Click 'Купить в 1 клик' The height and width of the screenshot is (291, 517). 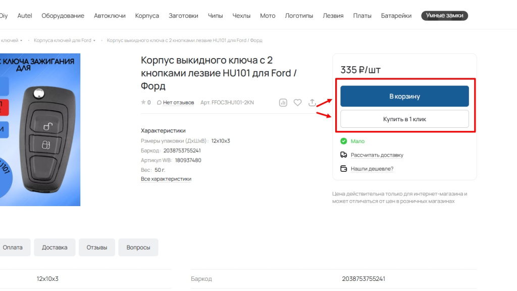pyautogui.click(x=404, y=119)
